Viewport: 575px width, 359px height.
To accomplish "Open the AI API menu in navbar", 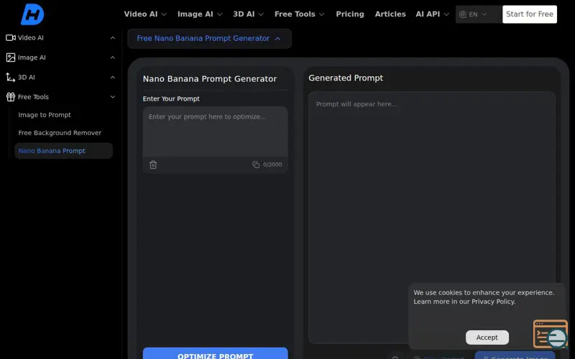I will coord(432,14).
